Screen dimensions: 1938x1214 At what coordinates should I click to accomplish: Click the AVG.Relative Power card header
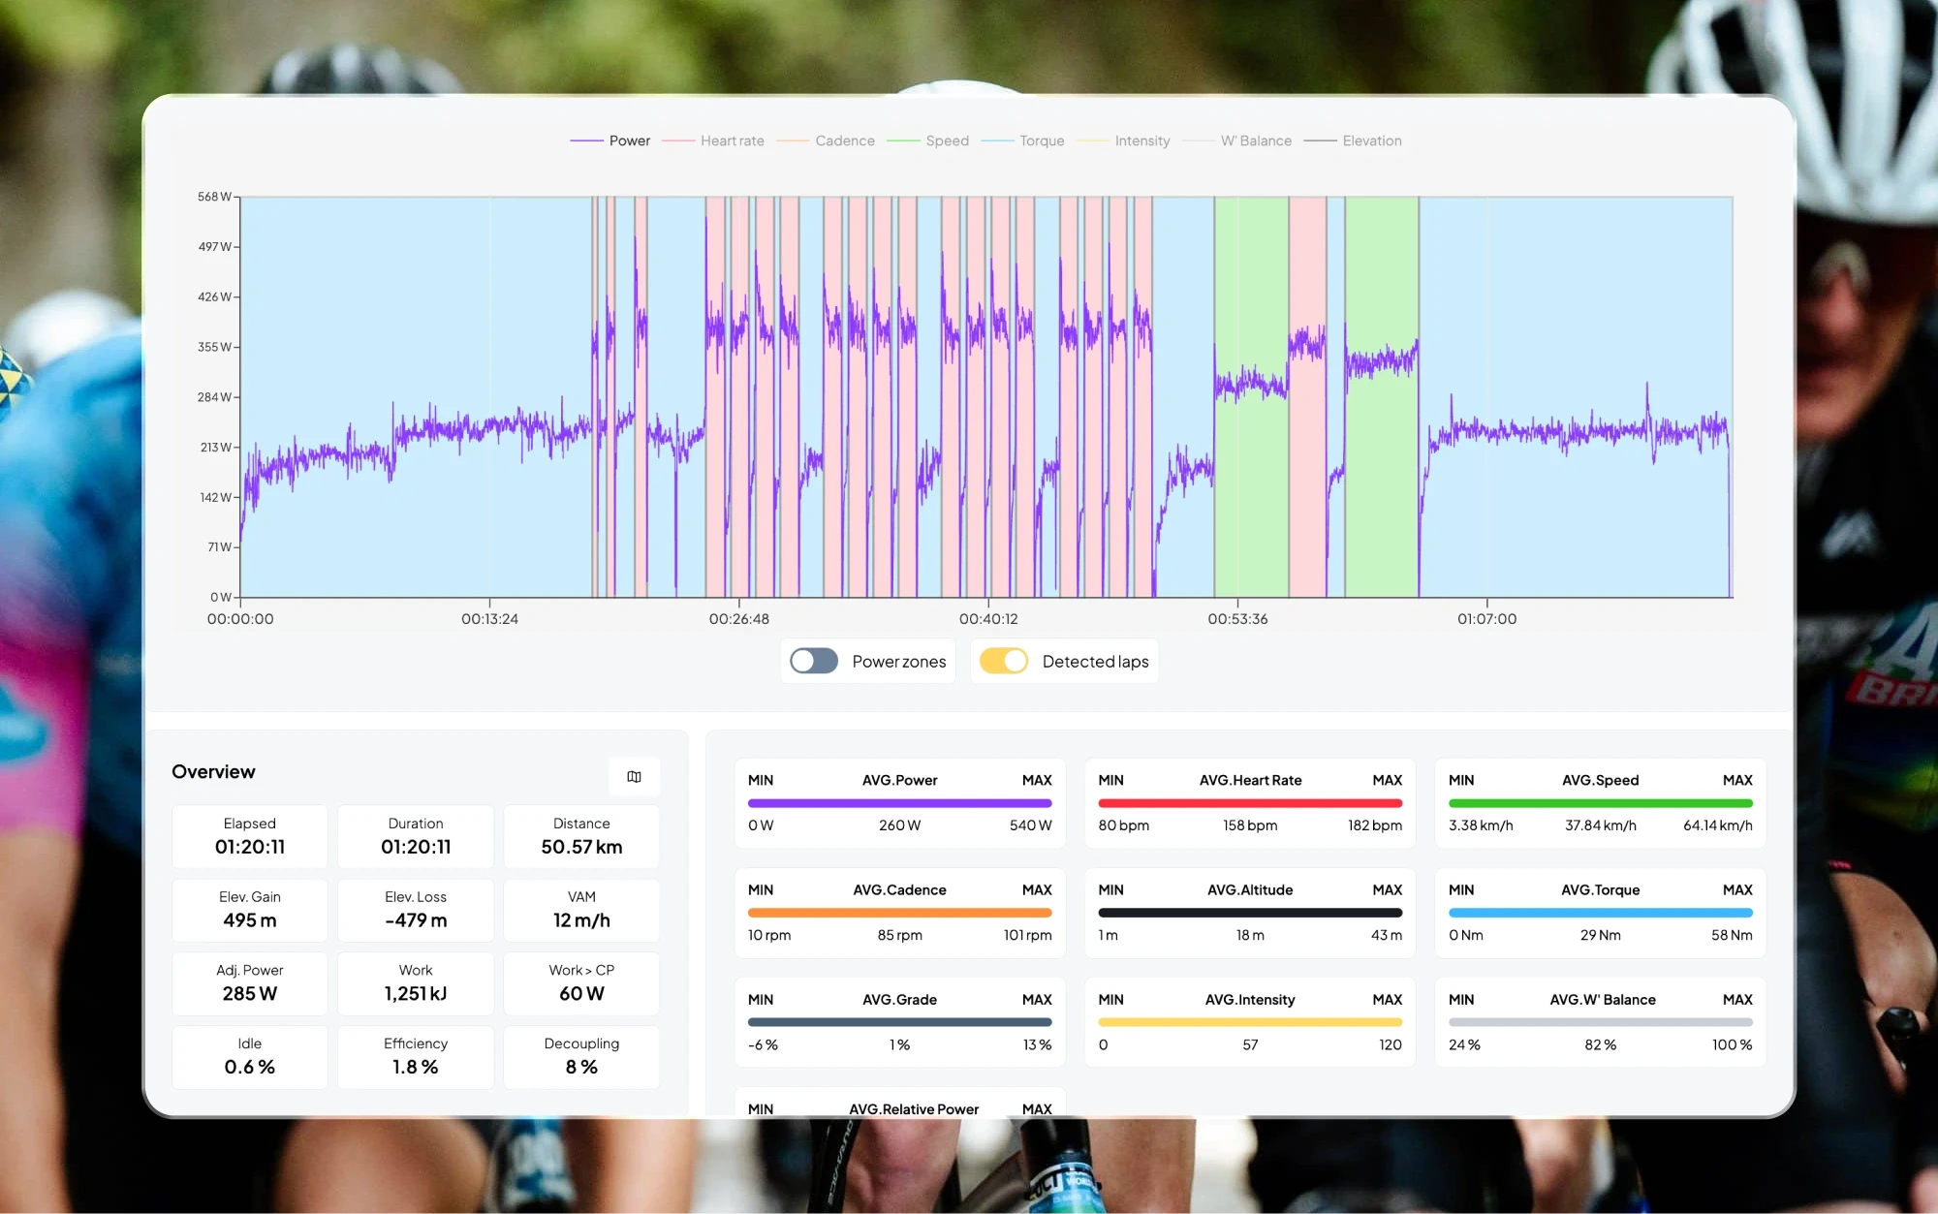[913, 1108]
